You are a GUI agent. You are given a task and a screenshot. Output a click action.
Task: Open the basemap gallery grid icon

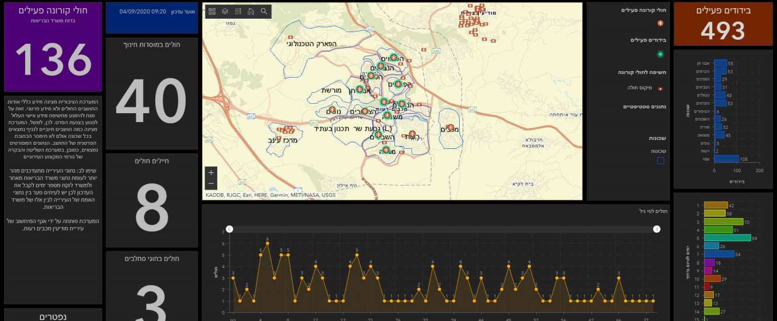[212, 12]
